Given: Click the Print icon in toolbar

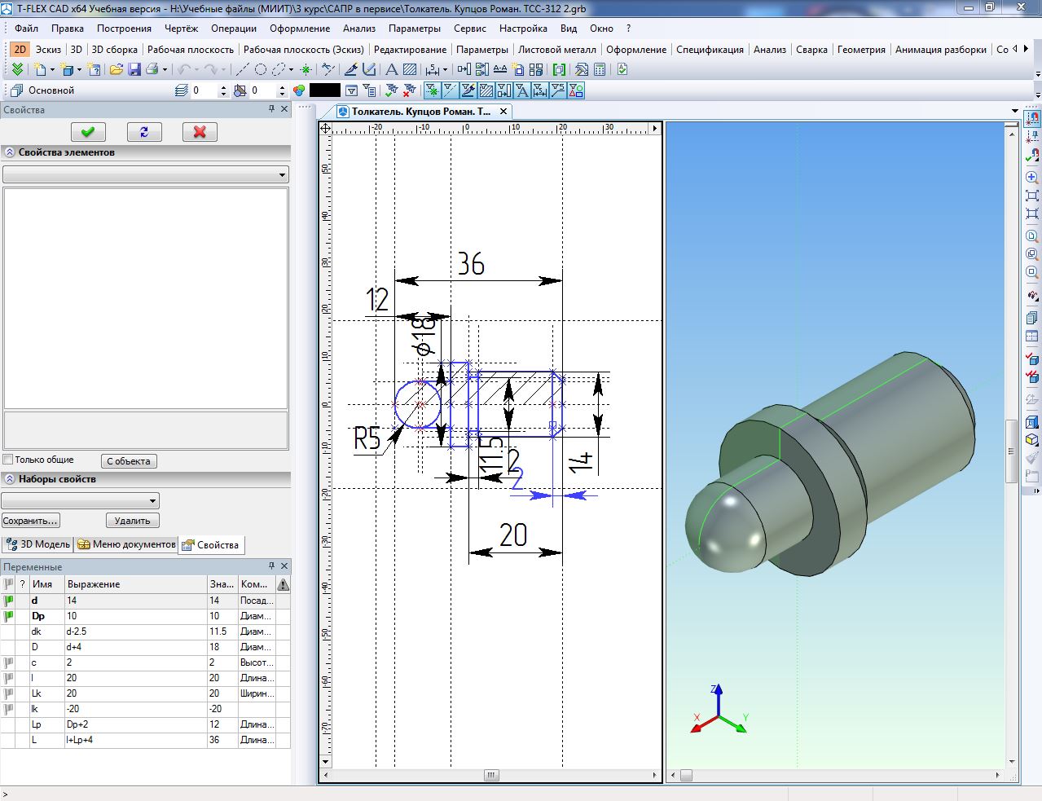Looking at the screenshot, I should [152, 70].
